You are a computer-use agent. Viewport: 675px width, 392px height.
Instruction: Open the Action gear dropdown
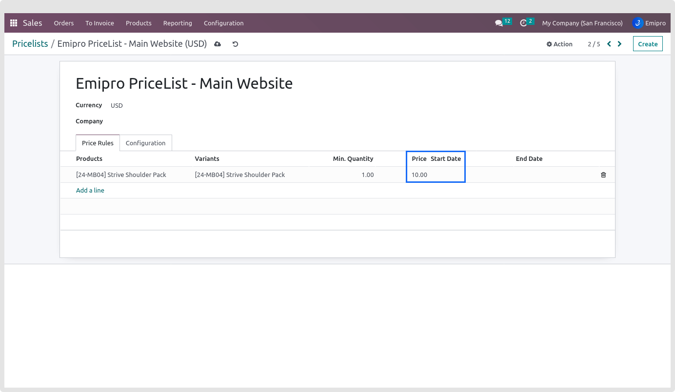[559, 44]
